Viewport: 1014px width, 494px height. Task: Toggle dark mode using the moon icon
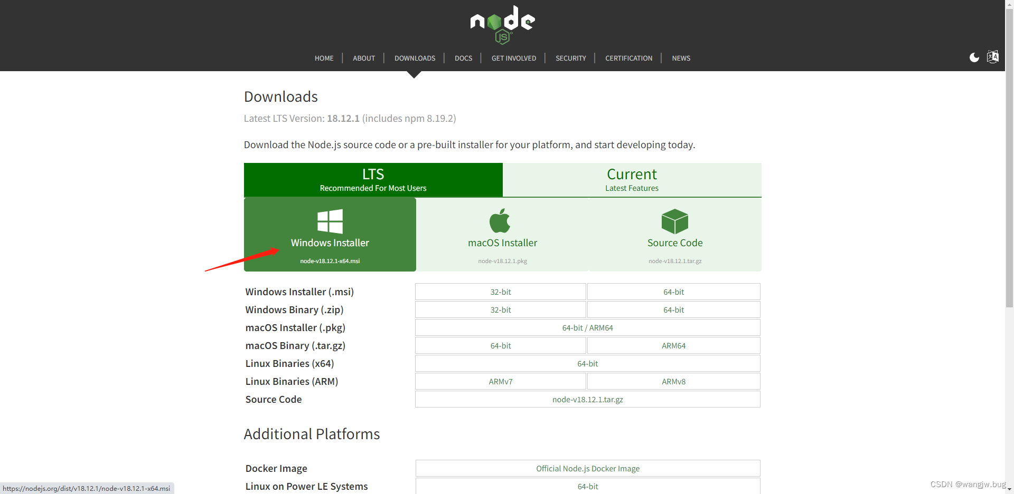974,57
